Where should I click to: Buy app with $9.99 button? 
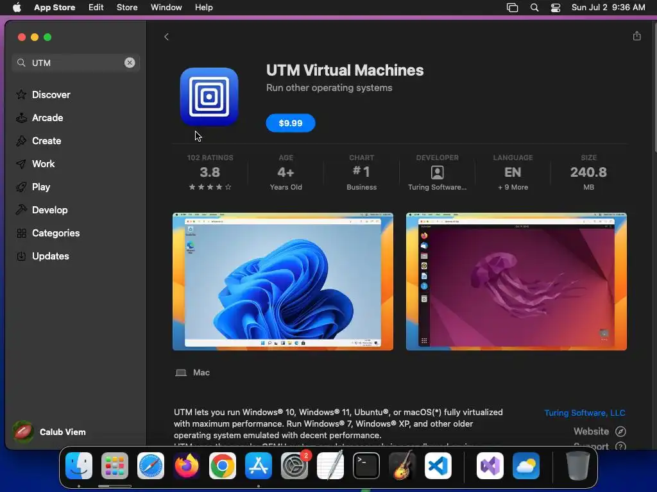291,123
